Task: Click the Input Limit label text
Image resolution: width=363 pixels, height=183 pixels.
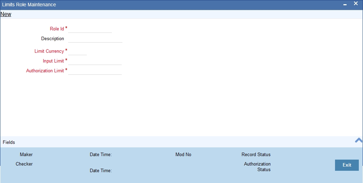Action: pos(54,61)
